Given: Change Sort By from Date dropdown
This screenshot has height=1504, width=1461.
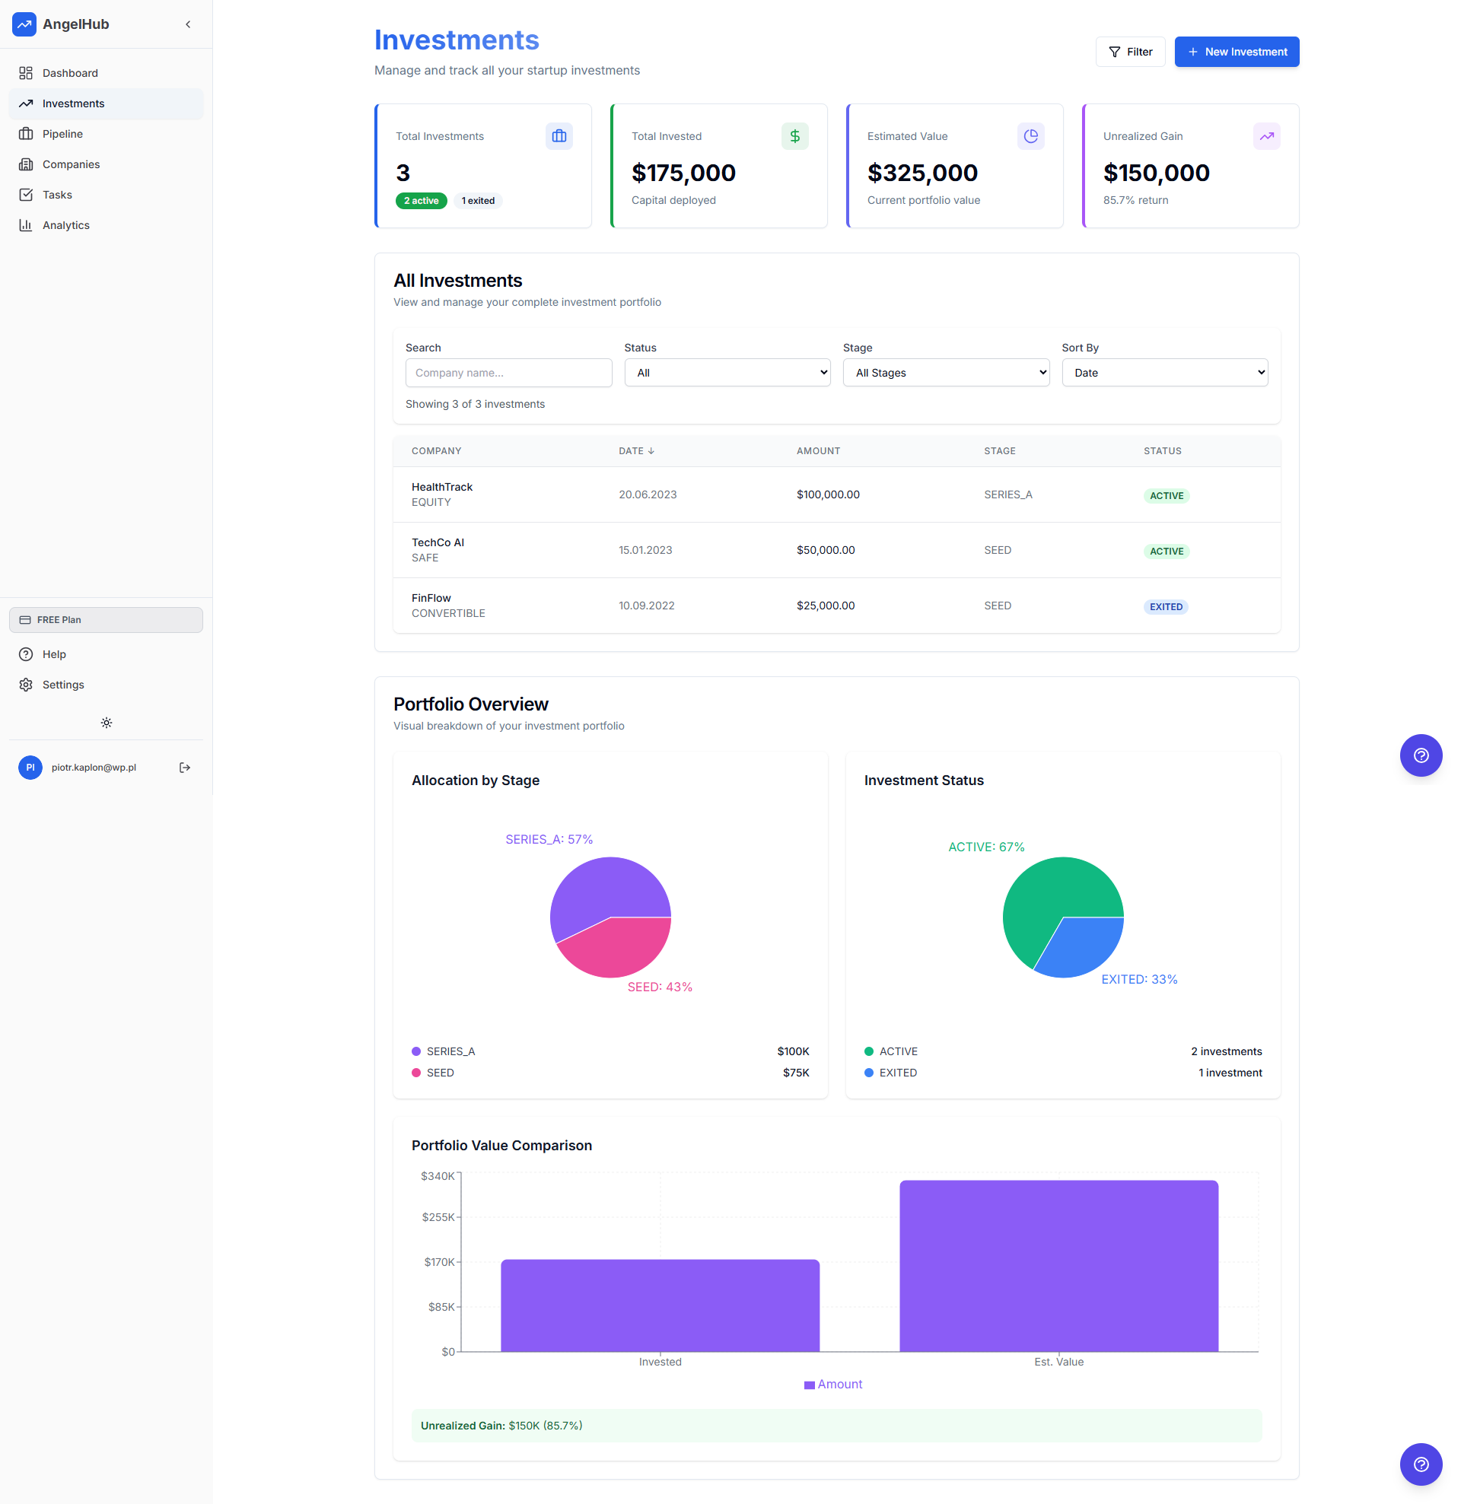Looking at the screenshot, I should click(x=1164, y=372).
